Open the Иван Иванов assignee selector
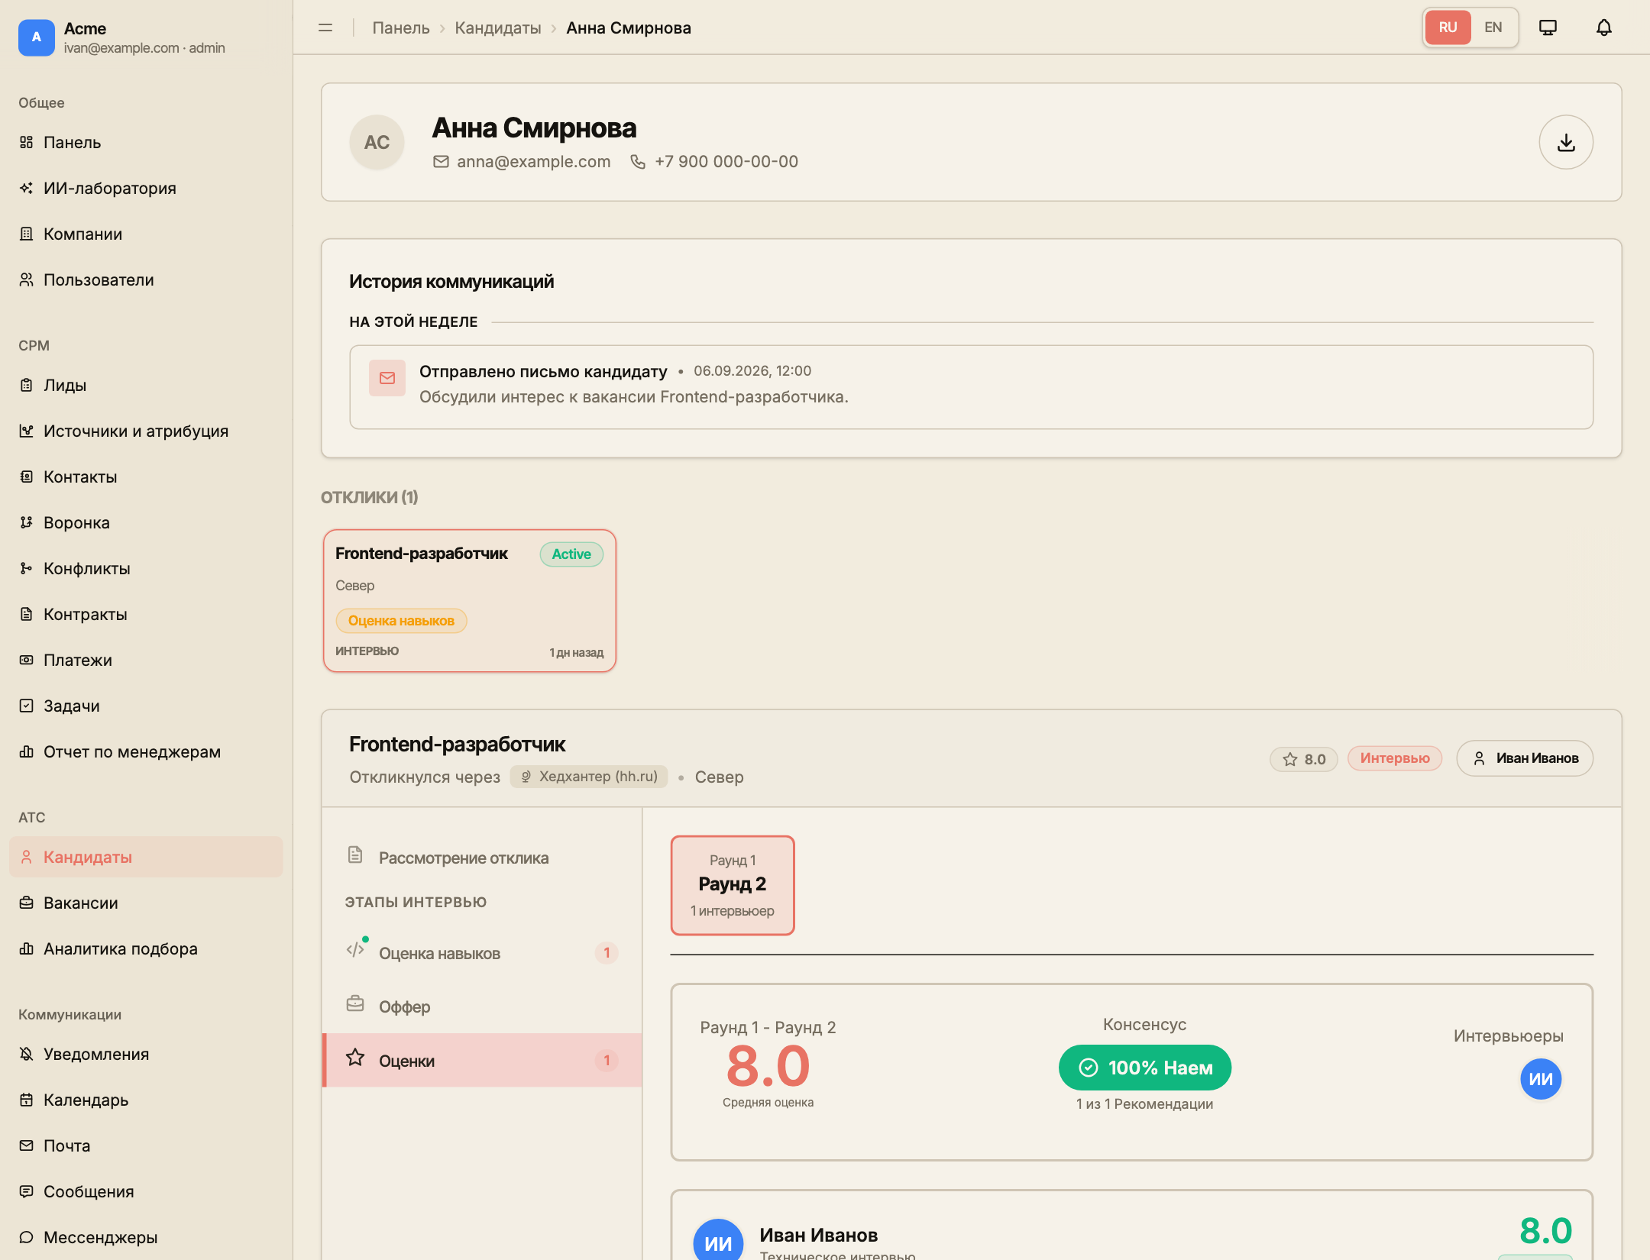The width and height of the screenshot is (1650, 1260). coord(1525,758)
